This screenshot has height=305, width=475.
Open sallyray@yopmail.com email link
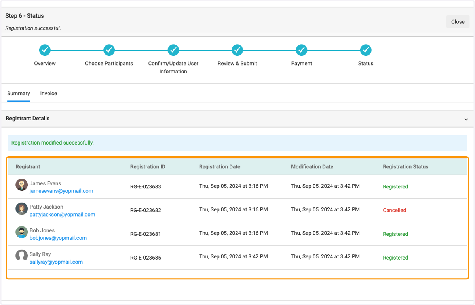coord(56,262)
